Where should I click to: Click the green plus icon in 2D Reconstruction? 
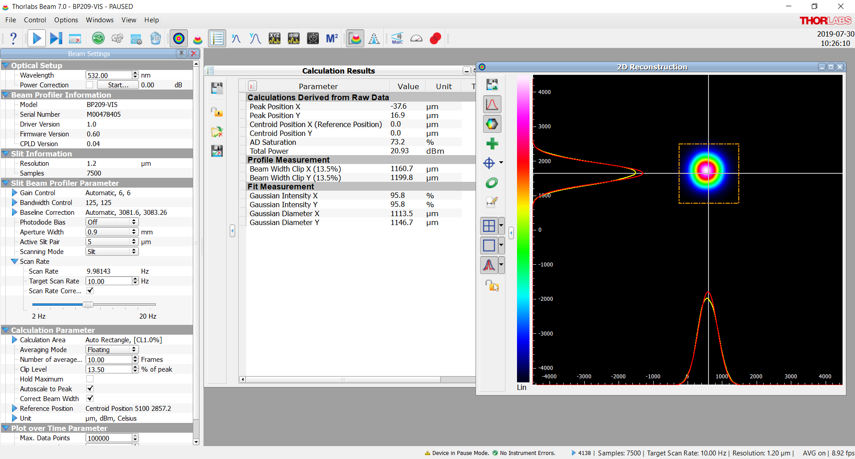(x=492, y=143)
